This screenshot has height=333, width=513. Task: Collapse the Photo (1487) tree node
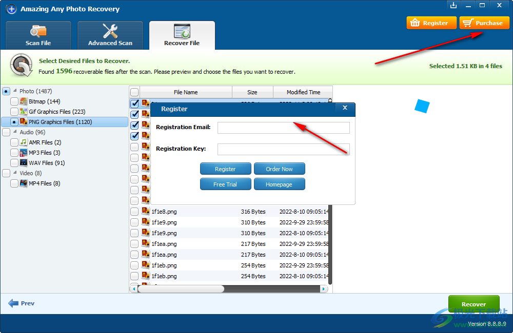click(14, 91)
